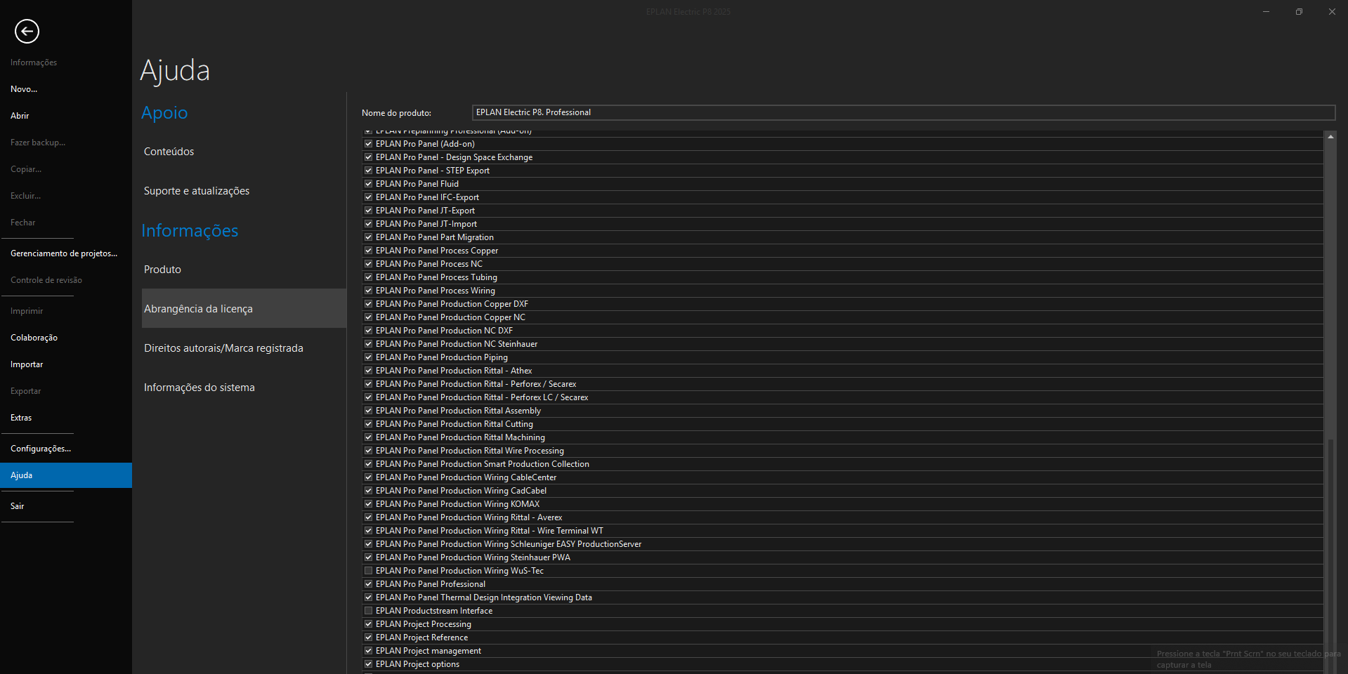Select Novo... in the sidebar
1348x674 pixels.
[x=24, y=89]
